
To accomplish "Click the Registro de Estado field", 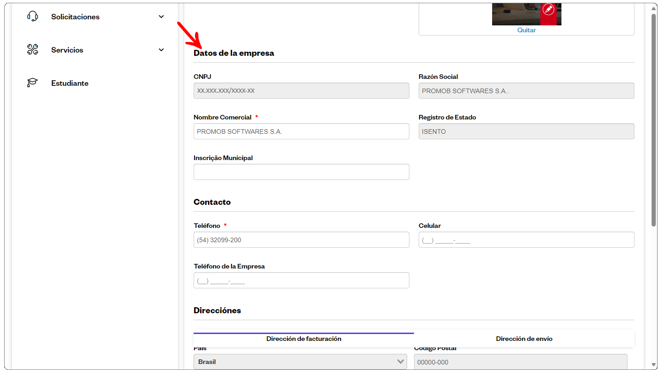I will [526, 131].
